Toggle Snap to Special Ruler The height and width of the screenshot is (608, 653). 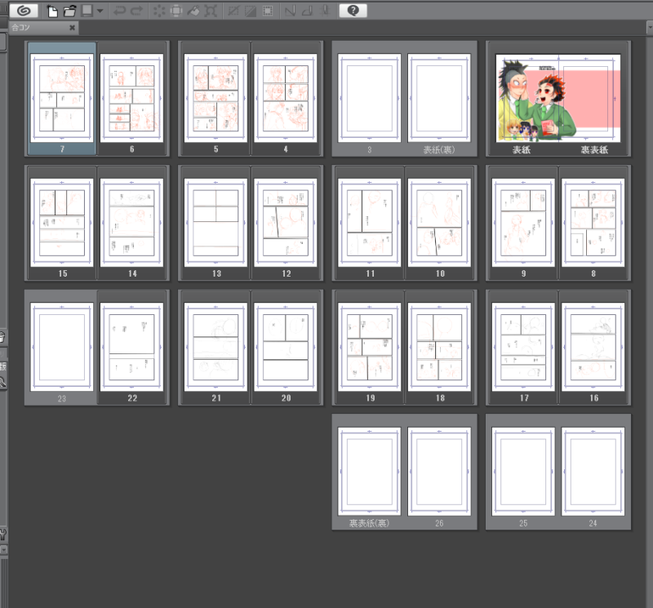click(308, 11)
